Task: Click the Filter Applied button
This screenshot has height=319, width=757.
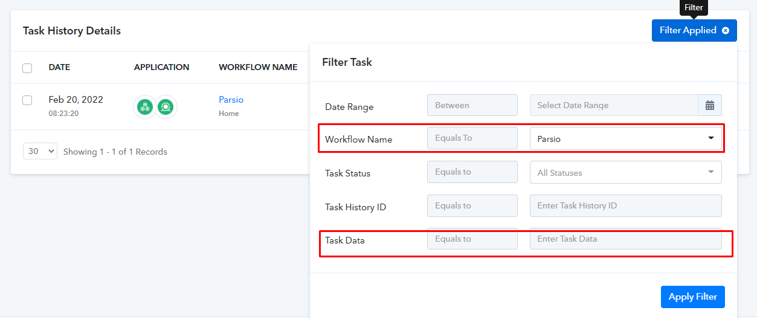Action: click(694, 30)
